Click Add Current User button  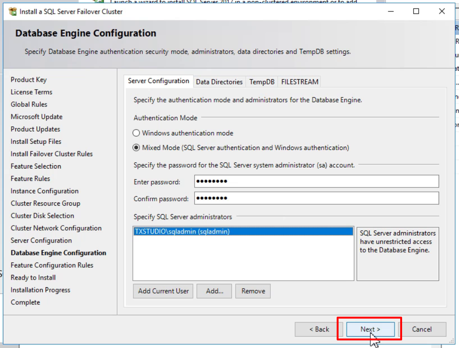point(163,291)
